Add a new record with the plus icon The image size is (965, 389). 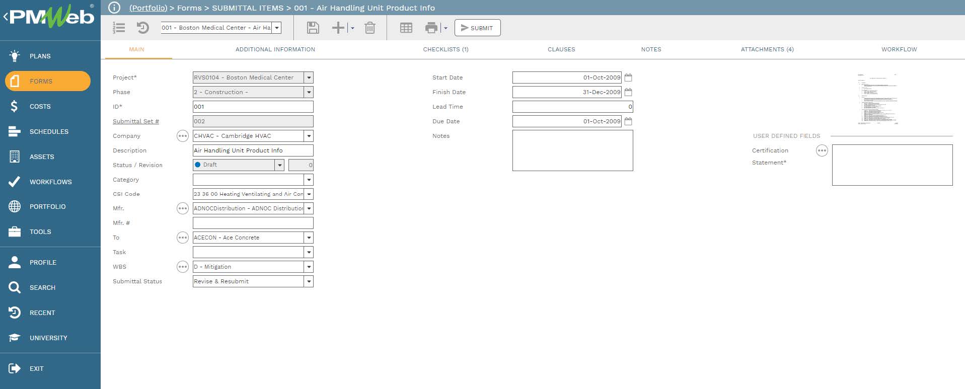338,28
